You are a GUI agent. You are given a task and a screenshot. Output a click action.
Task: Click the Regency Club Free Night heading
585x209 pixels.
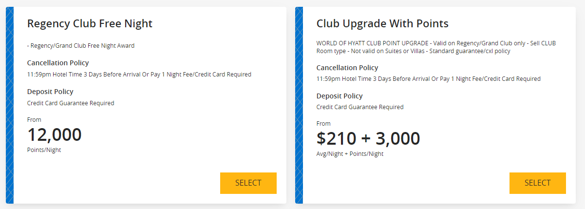coord(90,23)
